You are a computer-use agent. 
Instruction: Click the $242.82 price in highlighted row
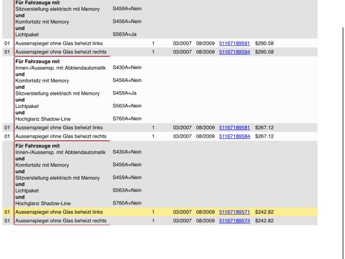point(264,212)
